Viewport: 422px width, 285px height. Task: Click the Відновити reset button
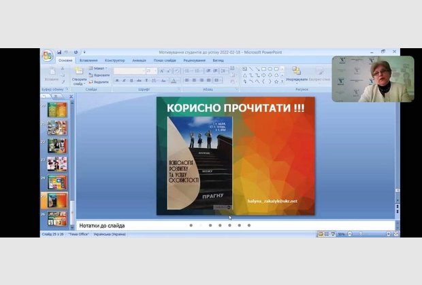click(100, 75)
